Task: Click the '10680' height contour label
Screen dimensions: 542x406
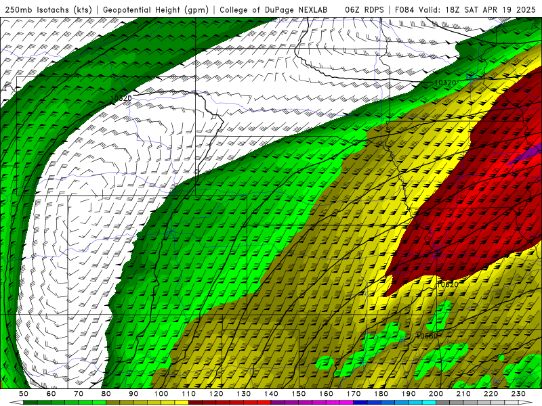Action: click(x=428, y=336)
